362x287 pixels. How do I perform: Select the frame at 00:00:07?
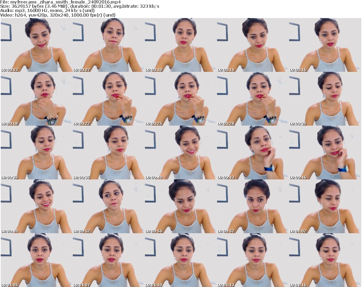109,45
